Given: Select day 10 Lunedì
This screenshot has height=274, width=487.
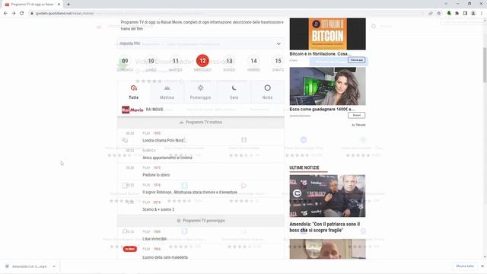Looking at the screenshot, I should tap(151, 64).
